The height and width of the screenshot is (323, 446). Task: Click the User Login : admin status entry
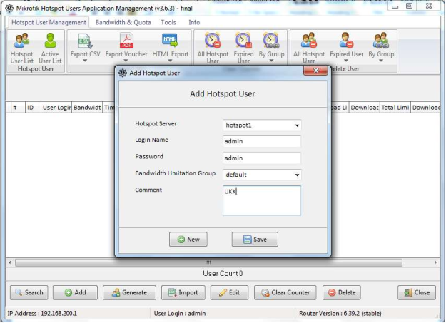tap(180, 313)
